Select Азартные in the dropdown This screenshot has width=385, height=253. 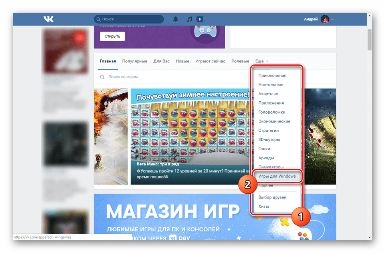click(x=268, y=94)
